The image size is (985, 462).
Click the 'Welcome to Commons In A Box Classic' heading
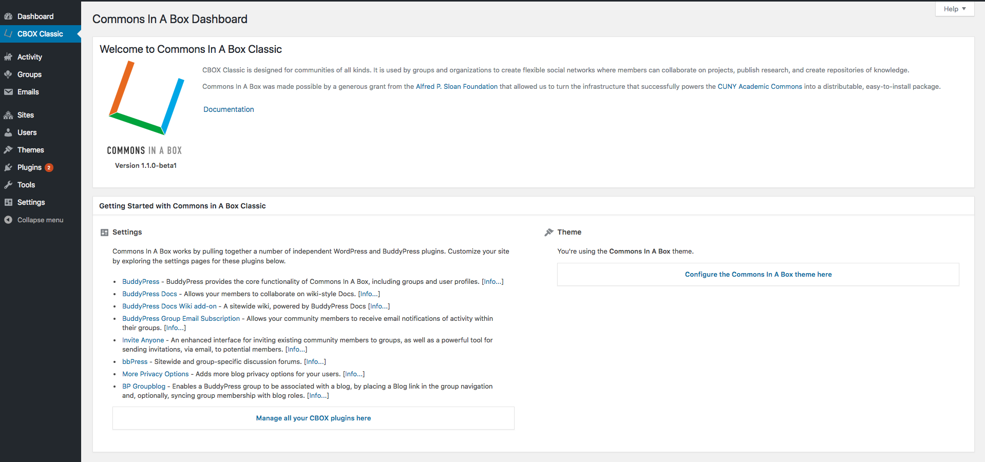[x=191, y=49]
